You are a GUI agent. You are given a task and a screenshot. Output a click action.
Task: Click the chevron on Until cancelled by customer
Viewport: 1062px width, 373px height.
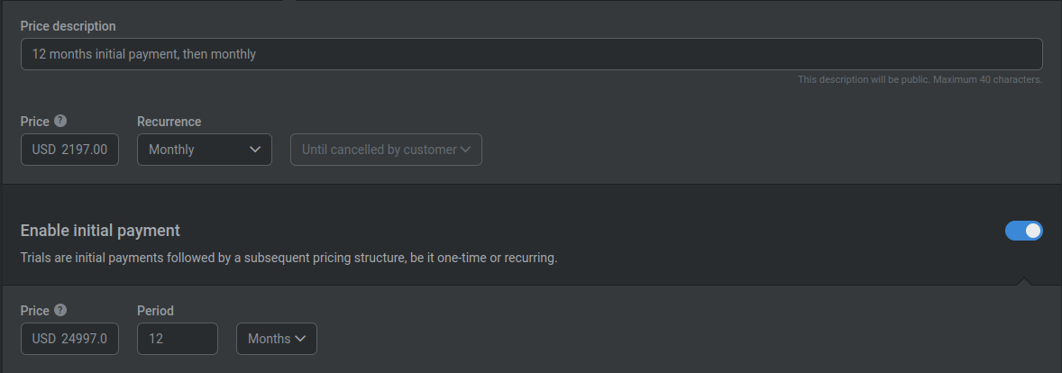point(464,150)
